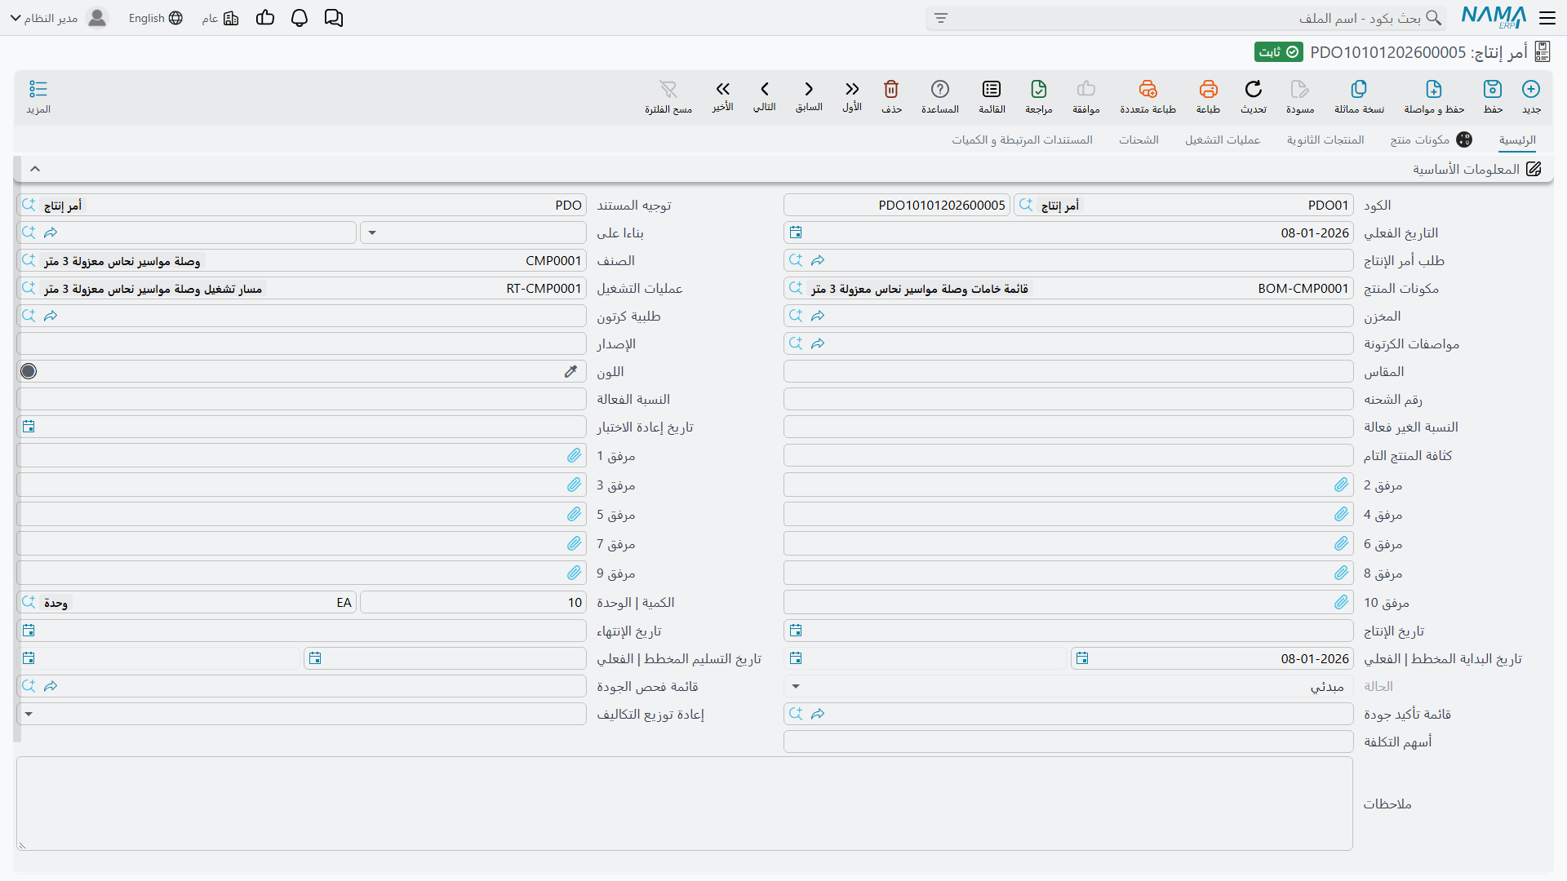This screenshot has width=1567, height=881.
Task: Click the عام branch button
Action: tap(220, 18)
